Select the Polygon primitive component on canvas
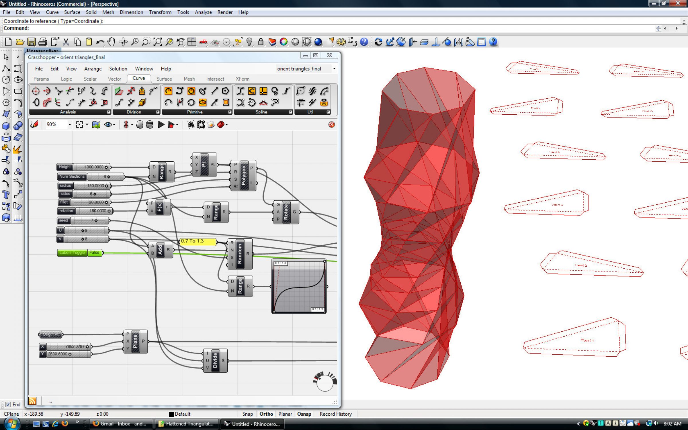The image size is (688, 430). 244,175
